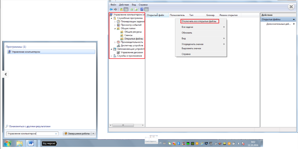Image resolution: width=298 pixels, height=149 pixels.
Task: Open the Справка menu in menu bar
Action: pos(143,5)
